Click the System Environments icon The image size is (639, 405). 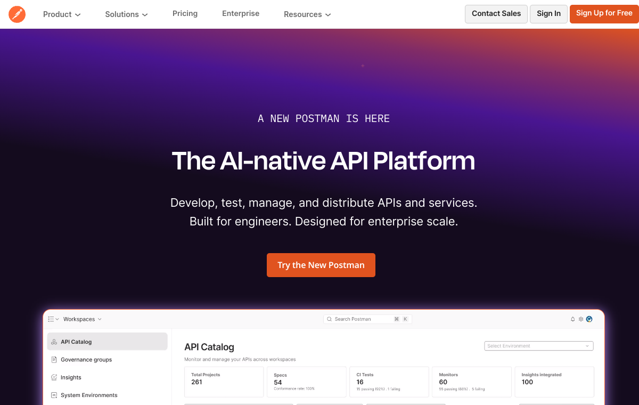coord(54,395)
